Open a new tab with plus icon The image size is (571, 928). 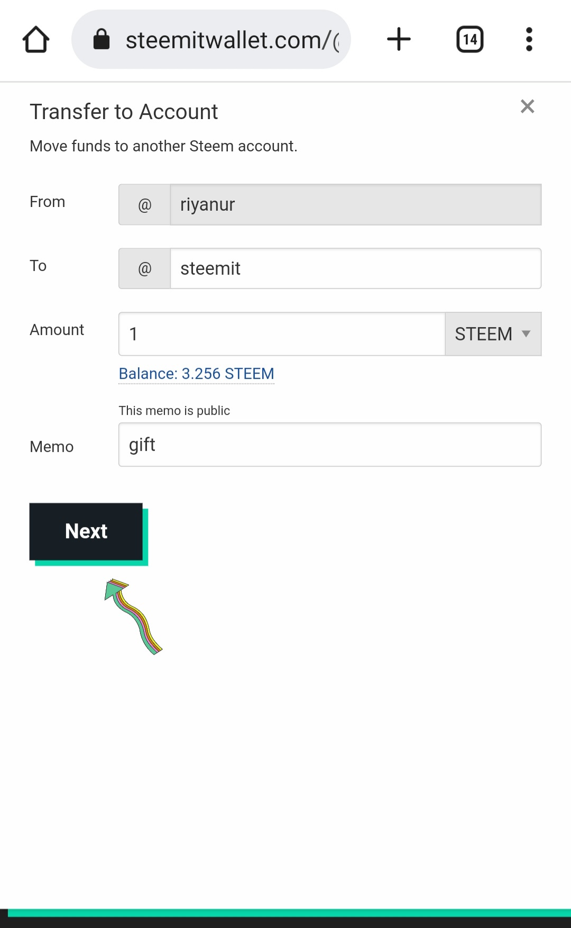pos(399,40)
